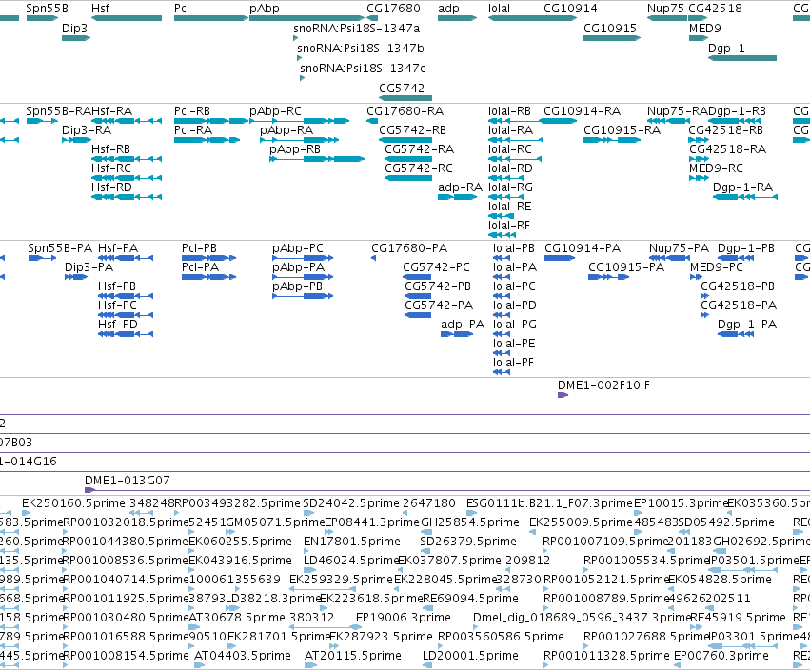
Task: Select EST EK250160.5prime
Action: pos(73,503)
